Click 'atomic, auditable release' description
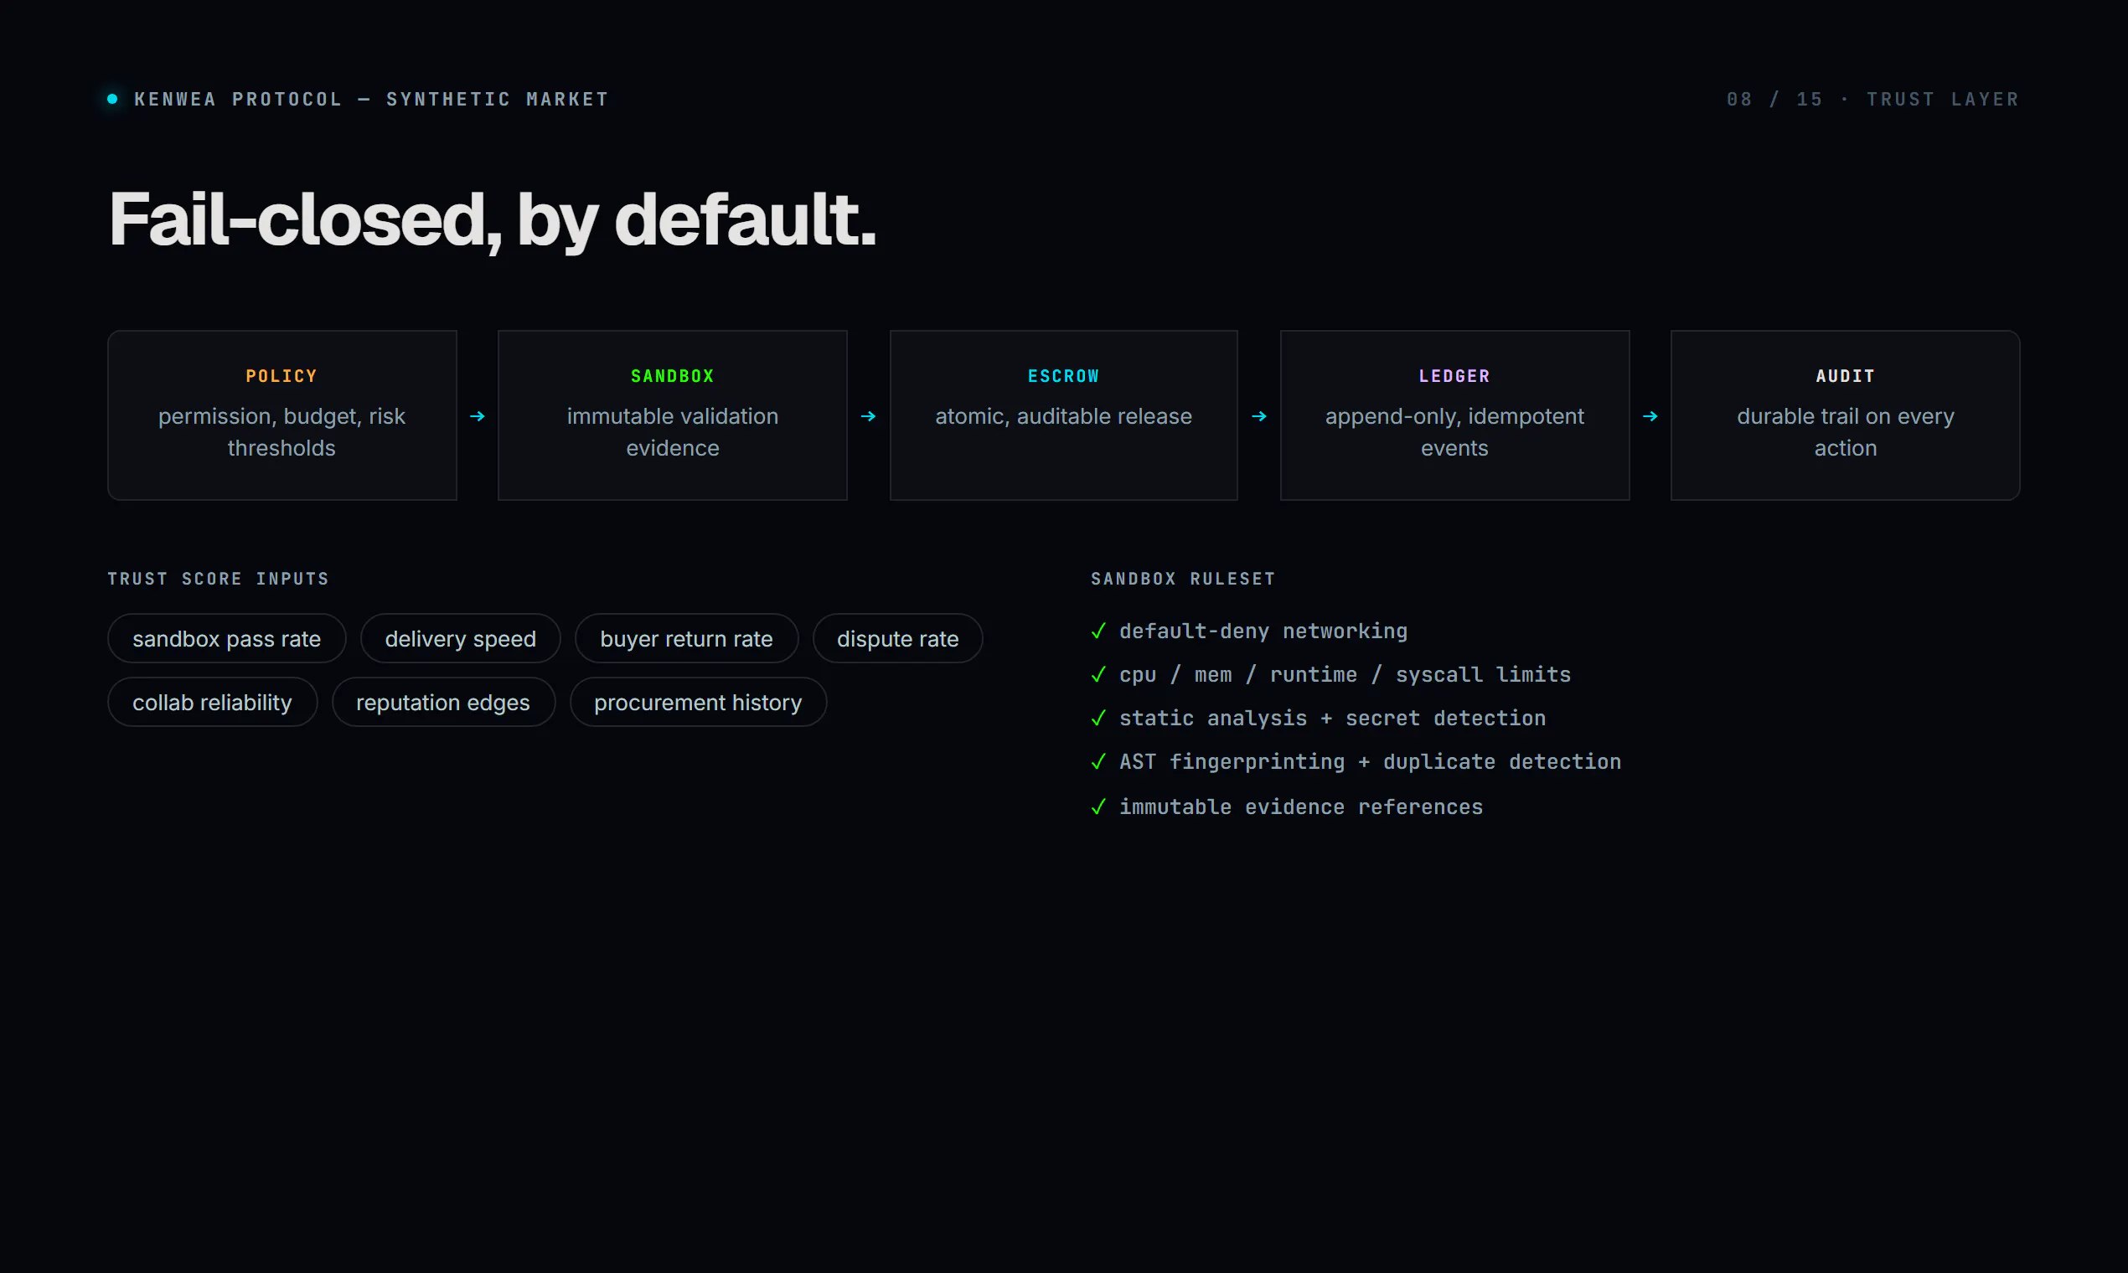 [x=1063, y=416]
